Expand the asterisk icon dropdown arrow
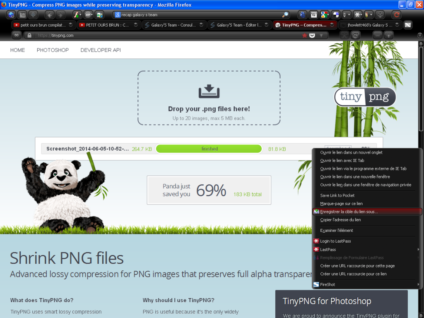Image resolution: width=424 pixels, height=318 pixels. tap(361, 15)
